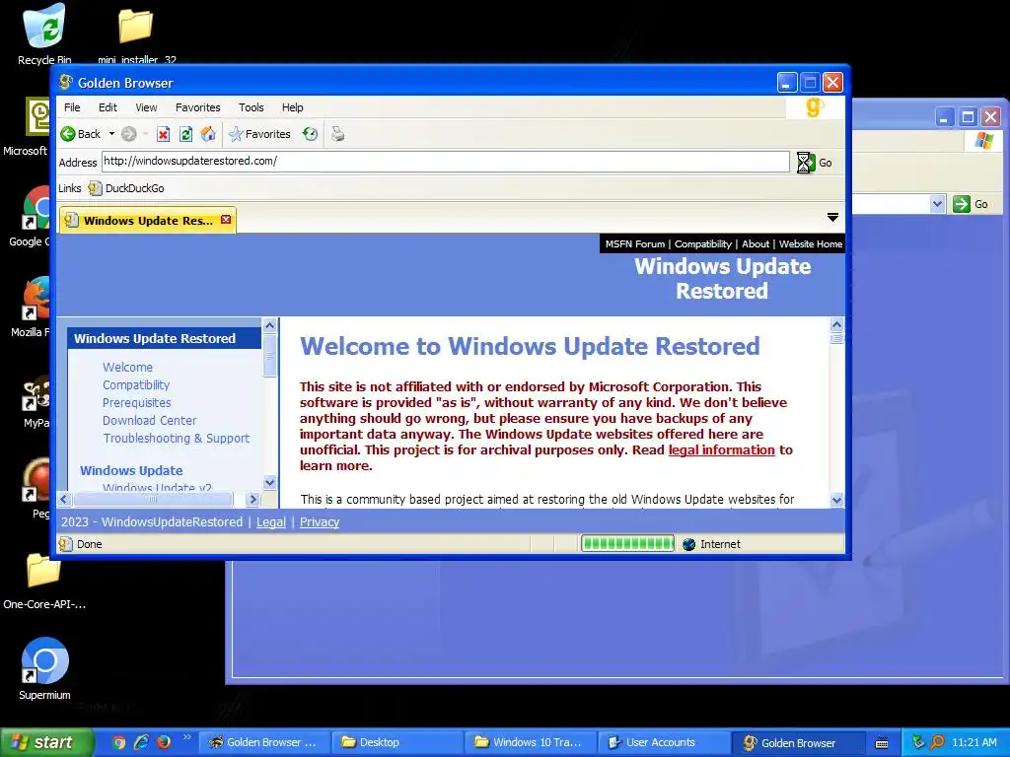Open the address dropdown in background window
1010x757 pixels.
(937, 204)
